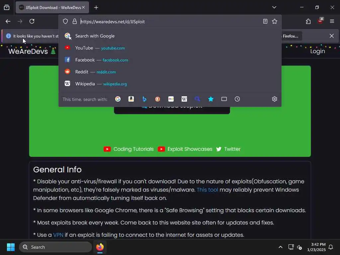Viewport: 340px width, 255px height.
Task: Follow the 'This tool' hyperlink
Action: point(207,190)
